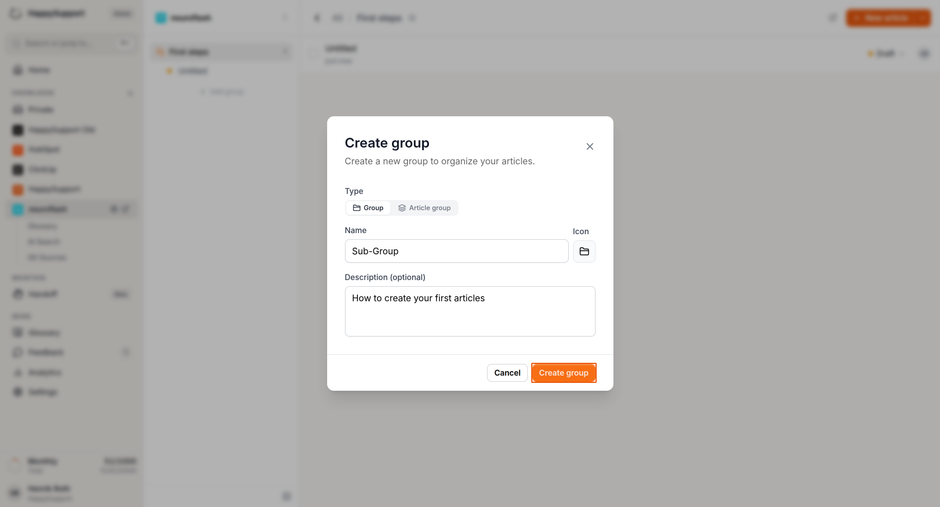Open the Draft status dropdown
The image size is (940, 507).
click(x=885, y=54)
